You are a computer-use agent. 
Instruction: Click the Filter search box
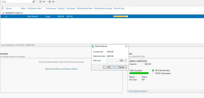[18, 2]
